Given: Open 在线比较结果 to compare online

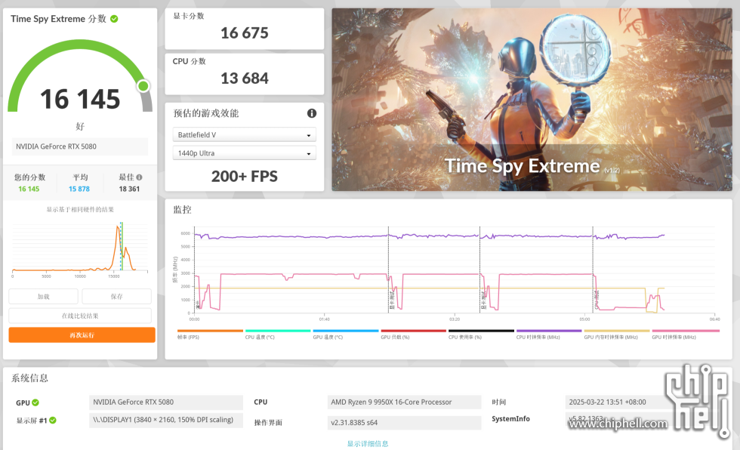Looking at the screenshot, I should pyautogui.click(x=80, y=316).
